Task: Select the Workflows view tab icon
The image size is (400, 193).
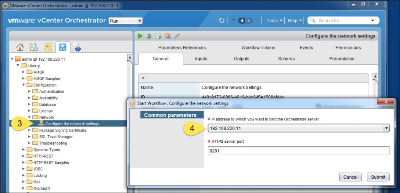Action: click(63, 47)
